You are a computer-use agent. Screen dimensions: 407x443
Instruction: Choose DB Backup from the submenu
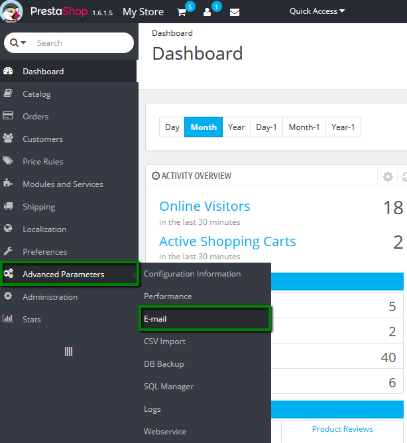(x=205, y=364)
